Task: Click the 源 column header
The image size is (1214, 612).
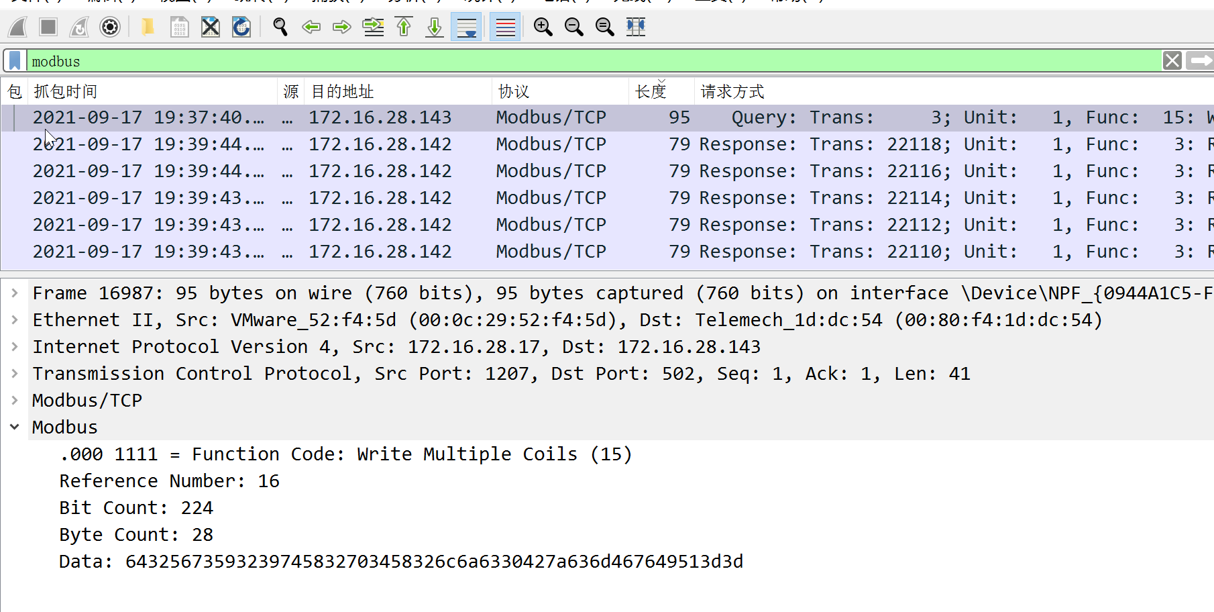Action: [290, 91]
